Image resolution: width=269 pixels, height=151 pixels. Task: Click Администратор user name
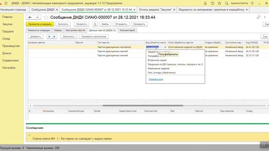(239, 3)
